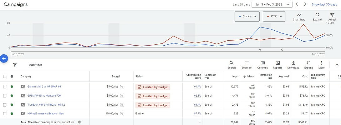Image resolution: width=341 pixels, height=125 pixels.
Task: Open the TracBack with the inReach Mini 2 campaign
Action: point(46,105)
